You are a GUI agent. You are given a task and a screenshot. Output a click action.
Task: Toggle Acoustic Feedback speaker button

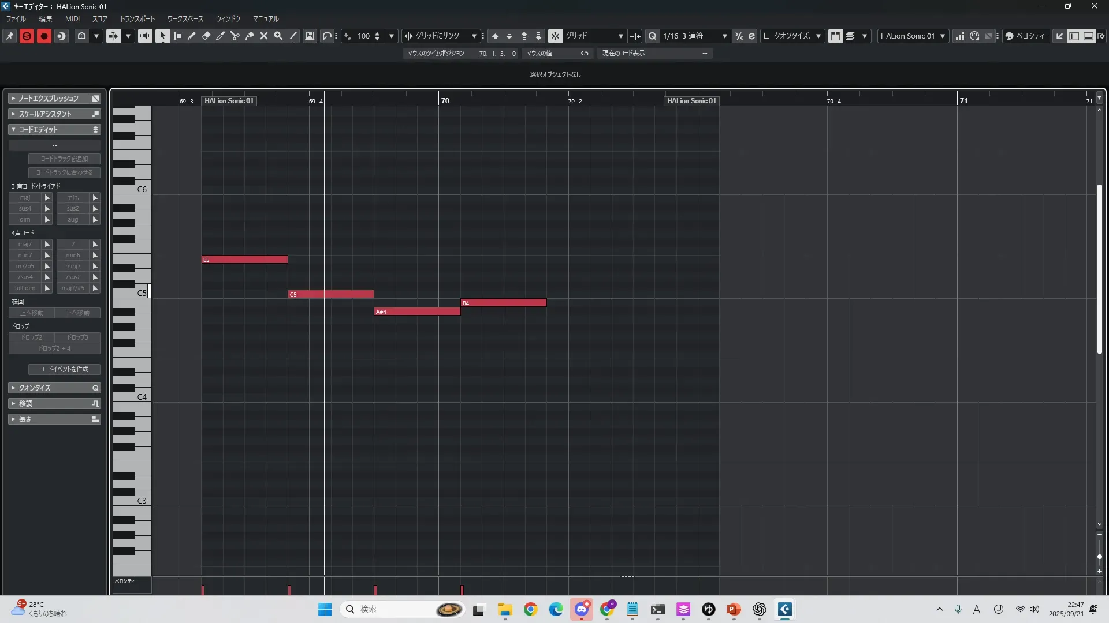coord(145,36)
